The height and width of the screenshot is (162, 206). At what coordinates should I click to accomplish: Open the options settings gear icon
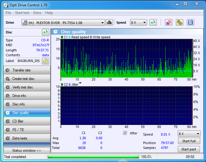tap(180, 22)
